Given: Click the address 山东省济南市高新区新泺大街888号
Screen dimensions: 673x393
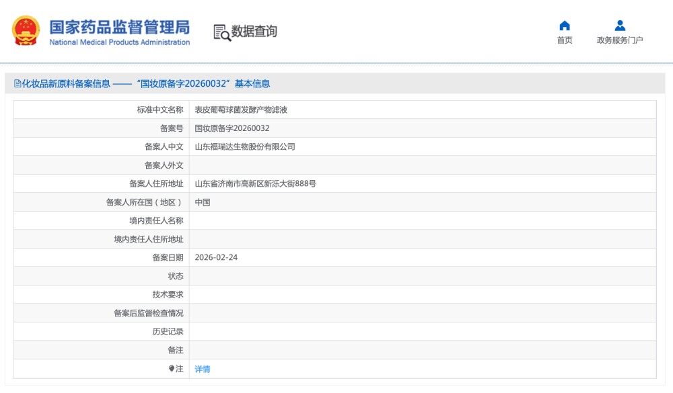Looking at the screenshot, I should coord(255,183).
